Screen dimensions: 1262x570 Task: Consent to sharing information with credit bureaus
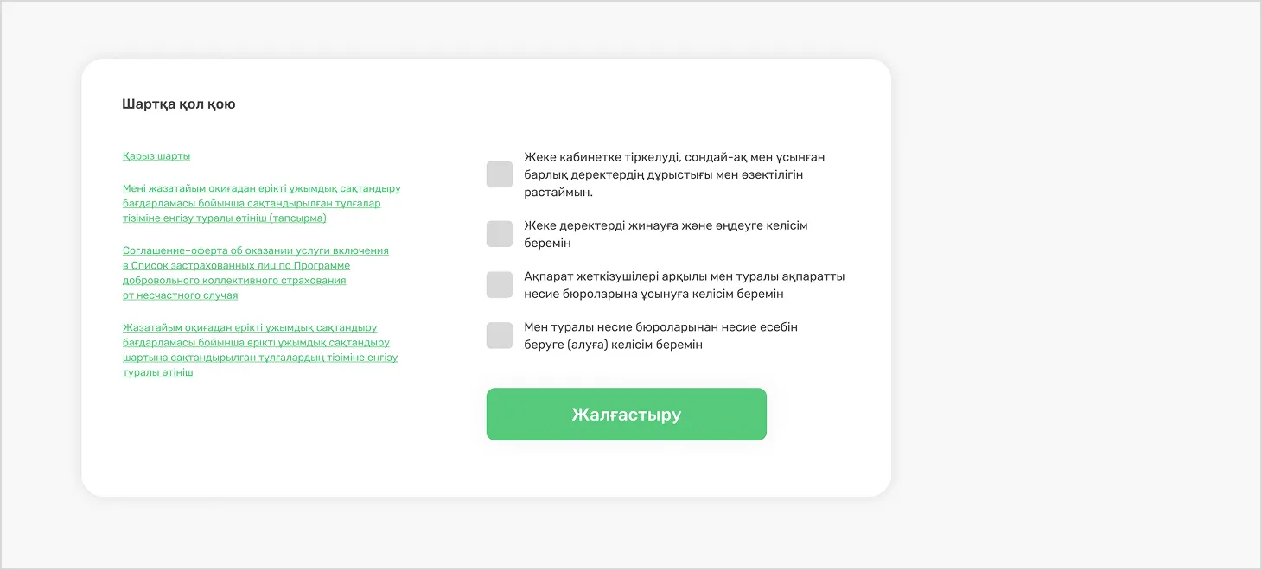click(x=500, y=285)
